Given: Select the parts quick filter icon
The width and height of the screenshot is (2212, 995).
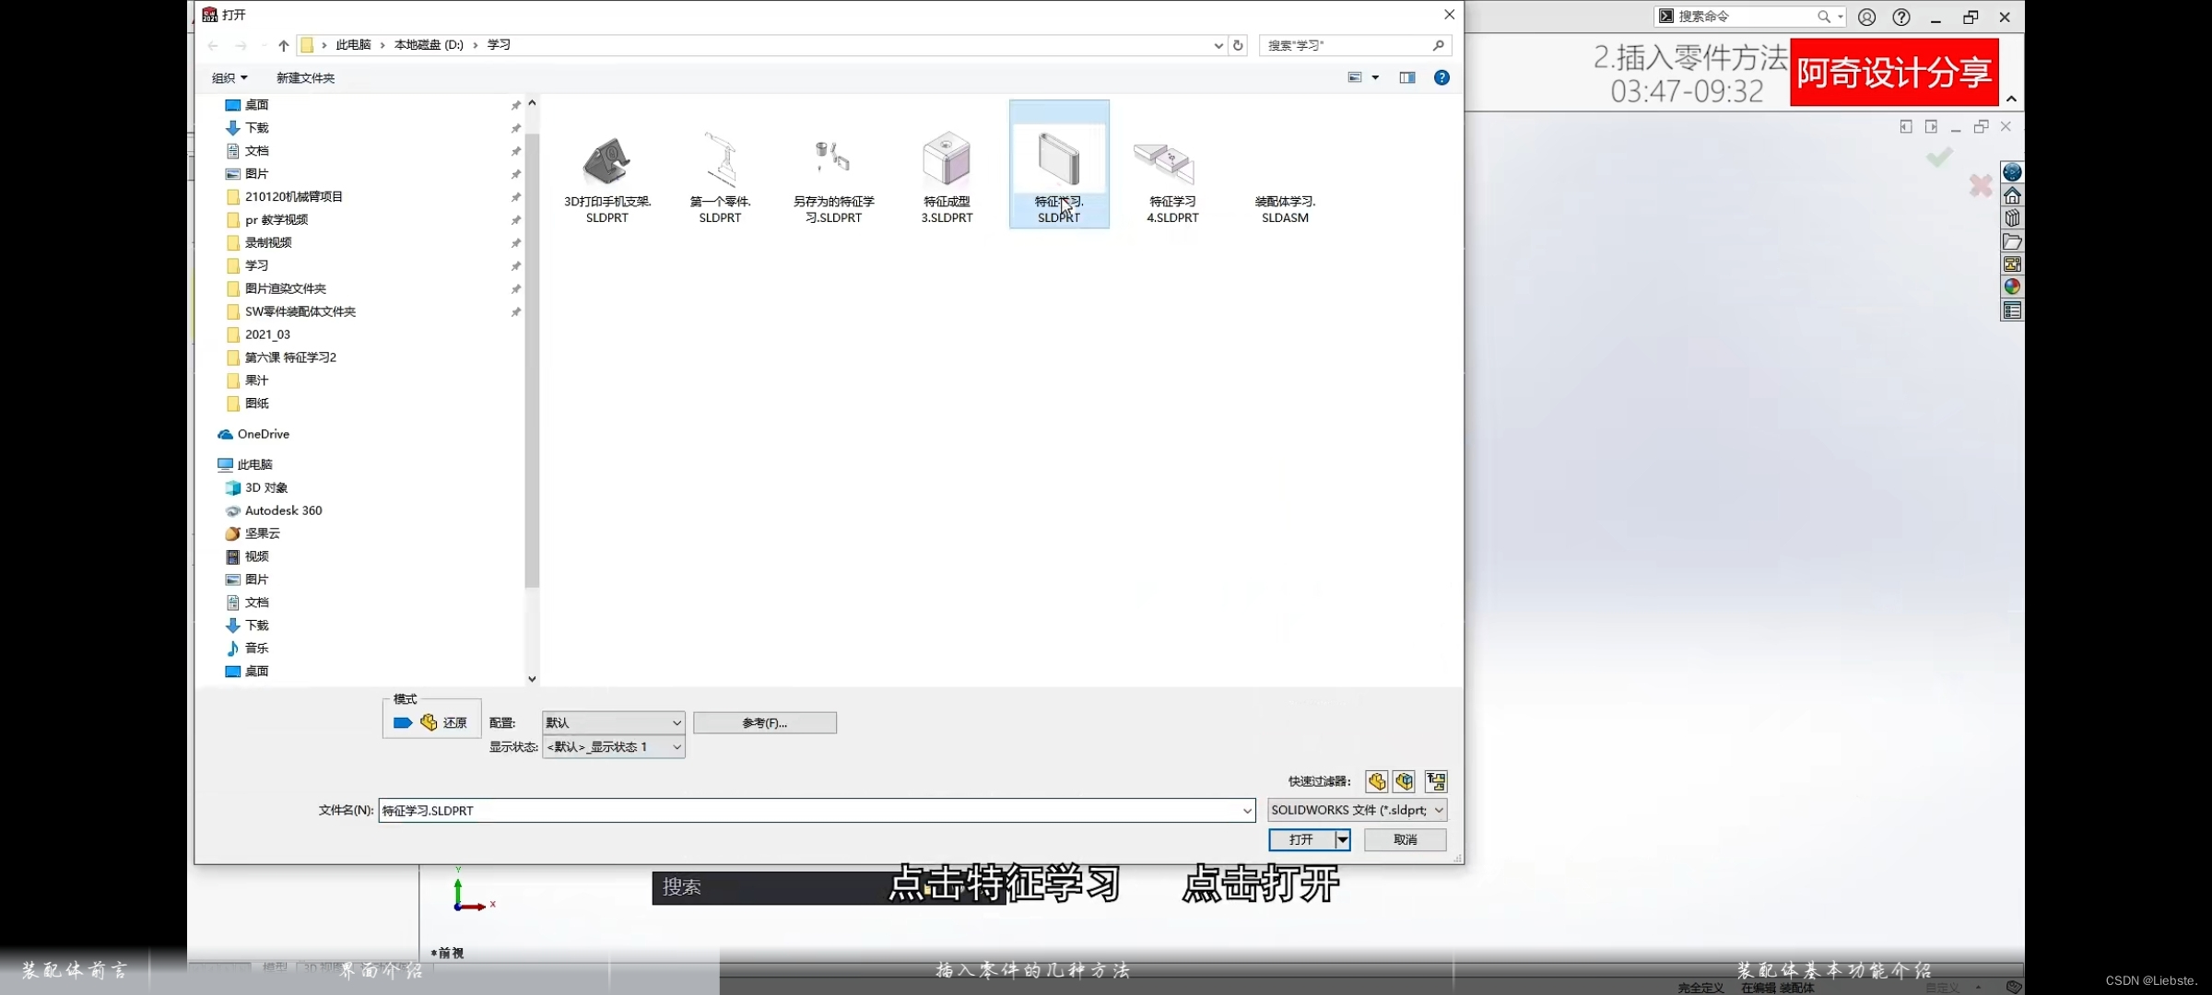Looking at the screenshot, I should (x=1375, y=781).
